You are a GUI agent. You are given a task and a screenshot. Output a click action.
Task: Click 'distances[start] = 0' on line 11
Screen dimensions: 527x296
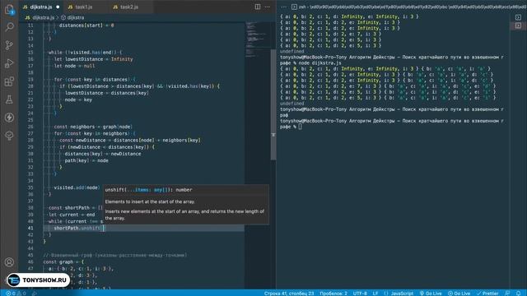(x=86, y=25)
